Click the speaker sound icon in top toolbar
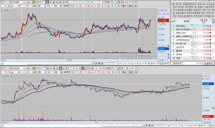Screen dimensions: 215x128 [x=29, y=2]
